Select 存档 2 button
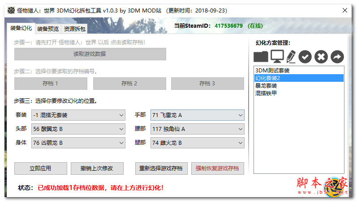The width and height of the screenshot is (357, 202). point(129,84)
